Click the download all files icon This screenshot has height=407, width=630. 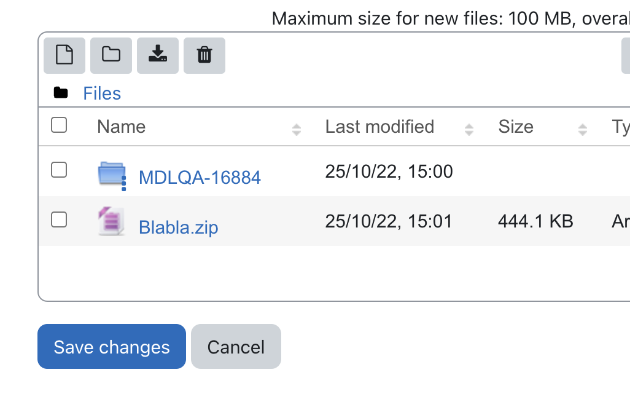click(157, 55)
